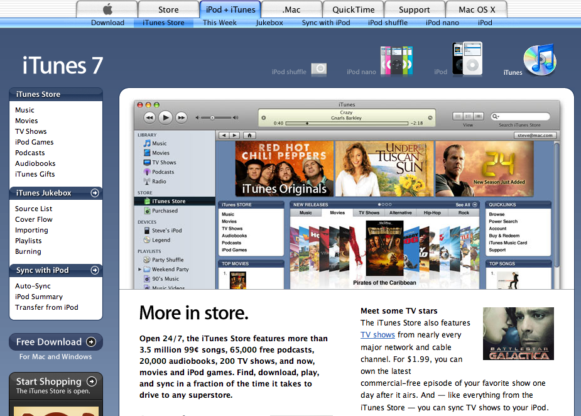Click the Movies library icon in iTunes sidebar
Screen dimensions: 581x416
[147, 153]
